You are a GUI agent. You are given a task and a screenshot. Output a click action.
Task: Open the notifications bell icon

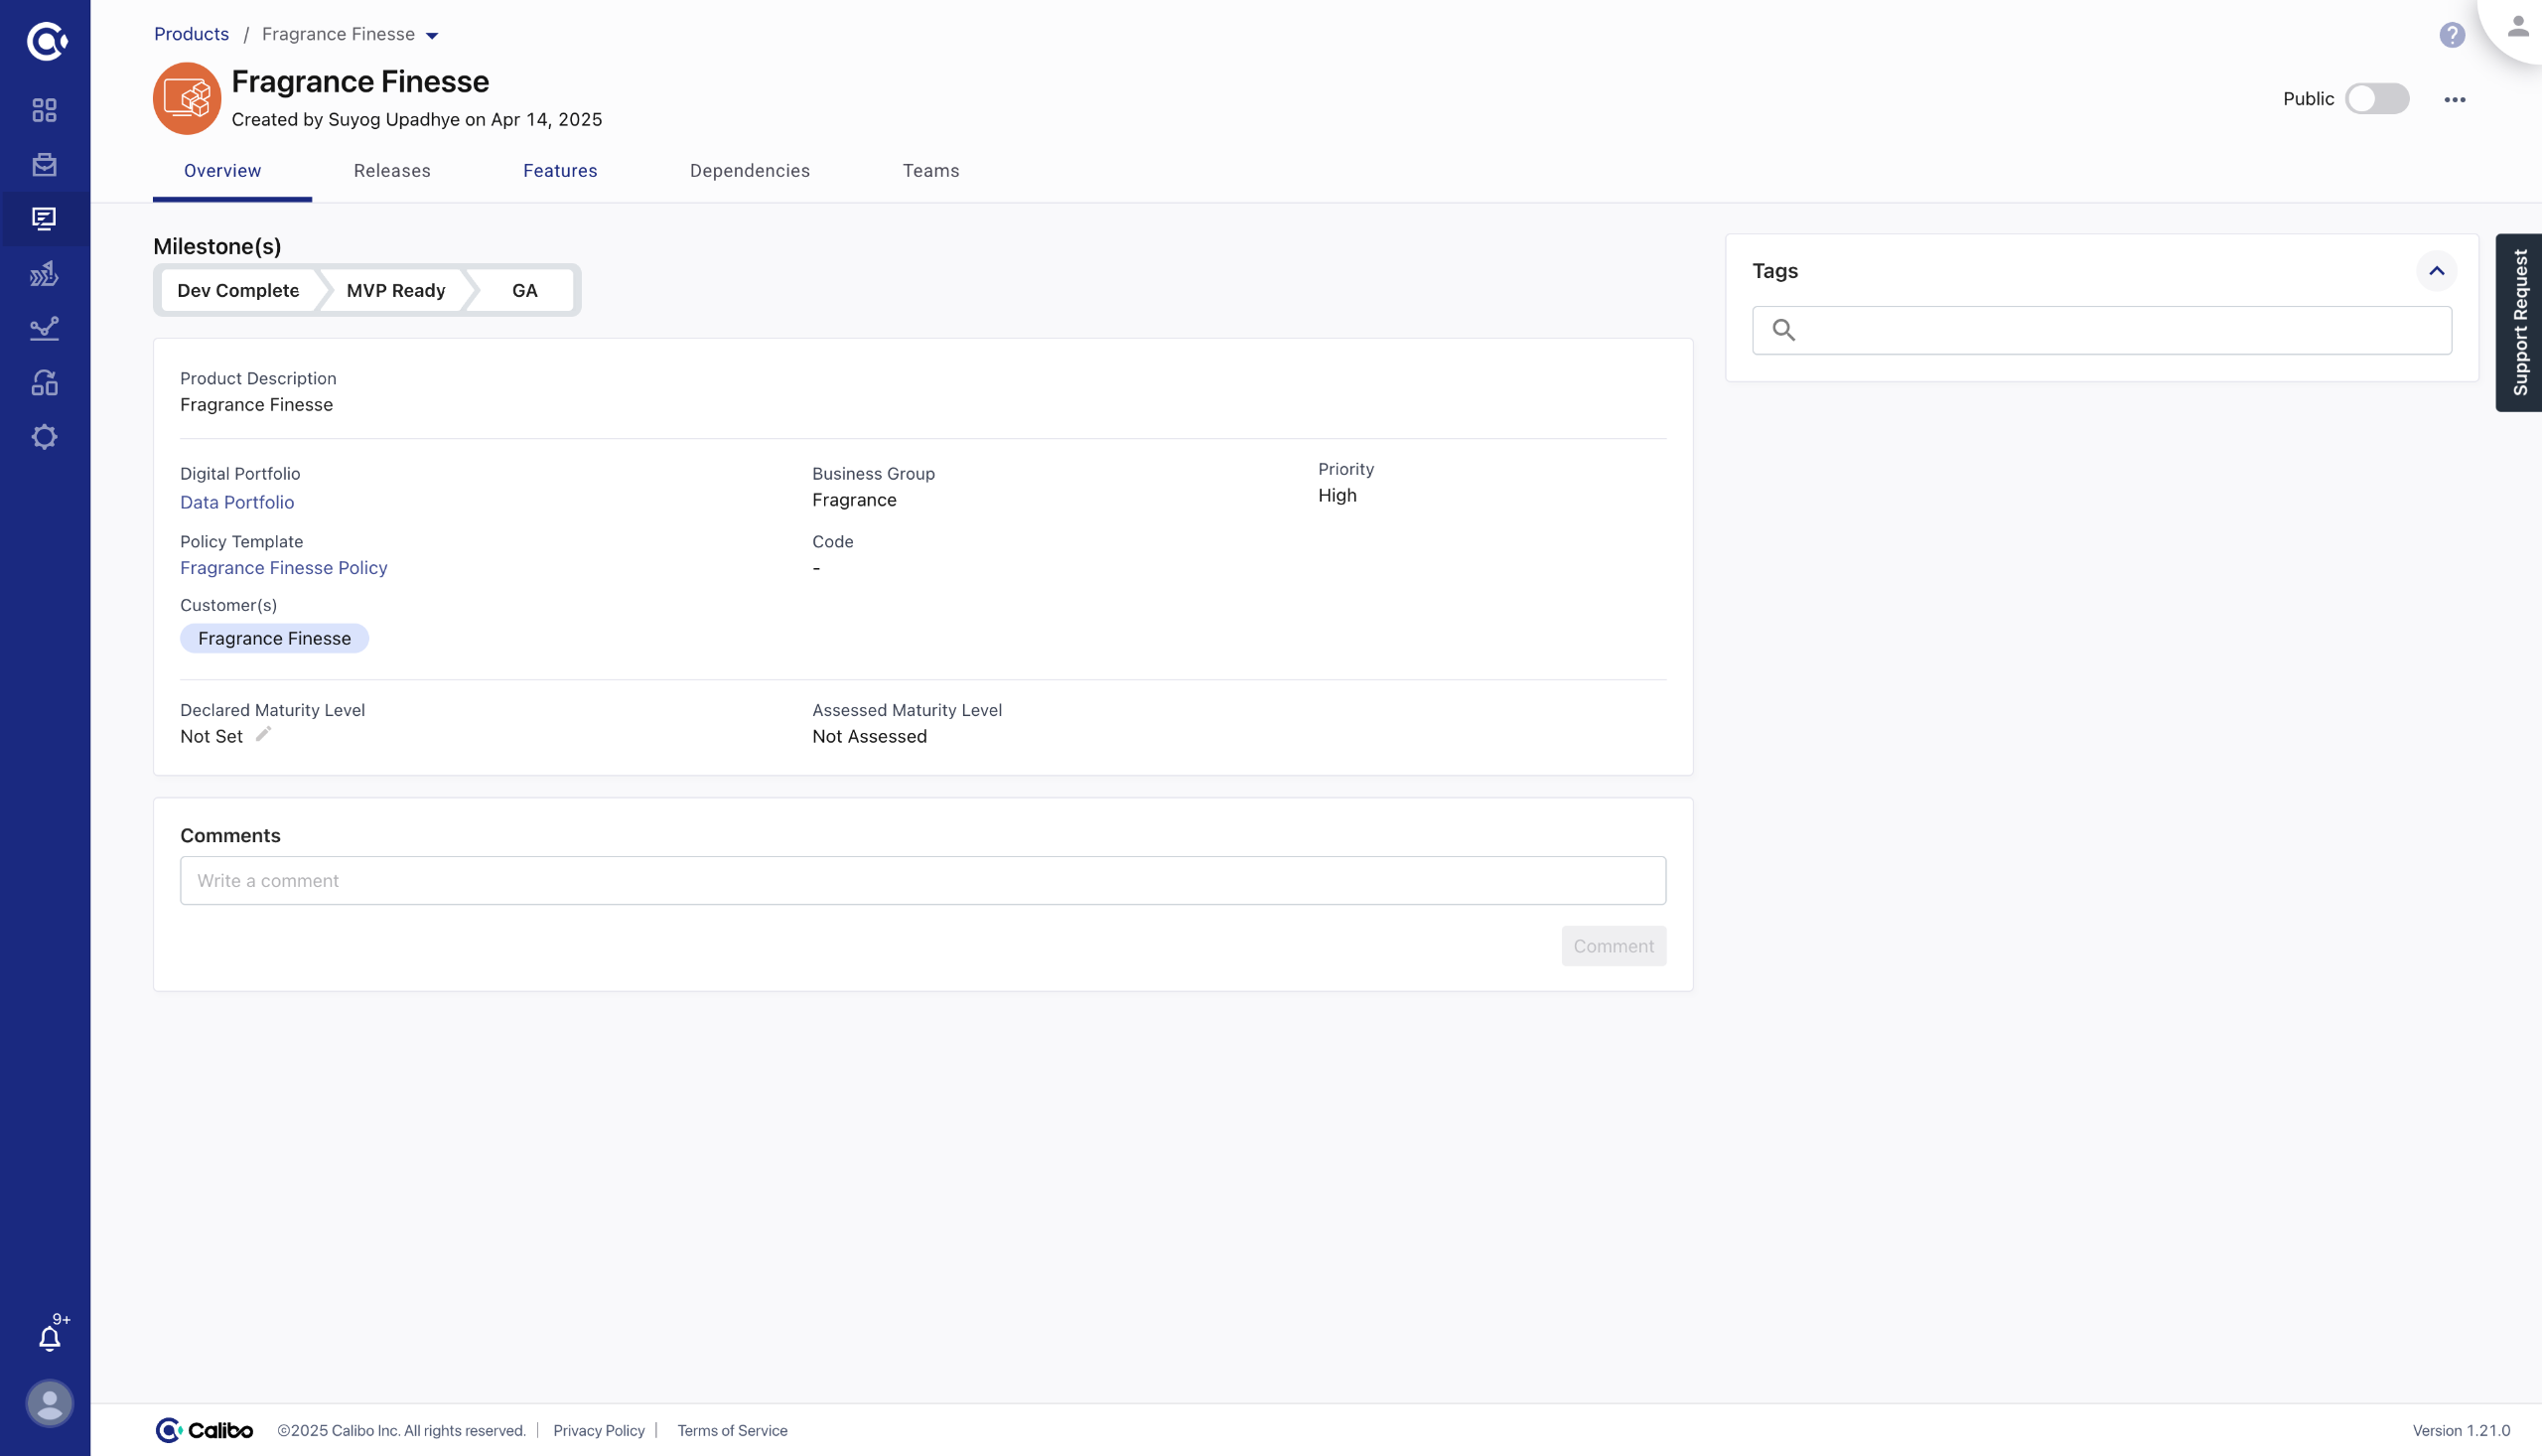[x=49, y=1338]
